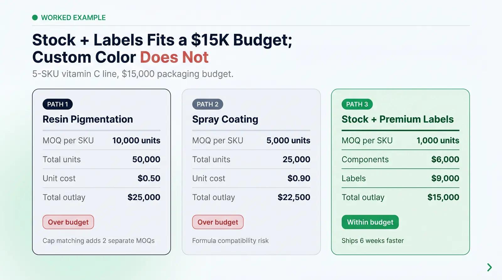Select the PATH 2 badge

207,104
